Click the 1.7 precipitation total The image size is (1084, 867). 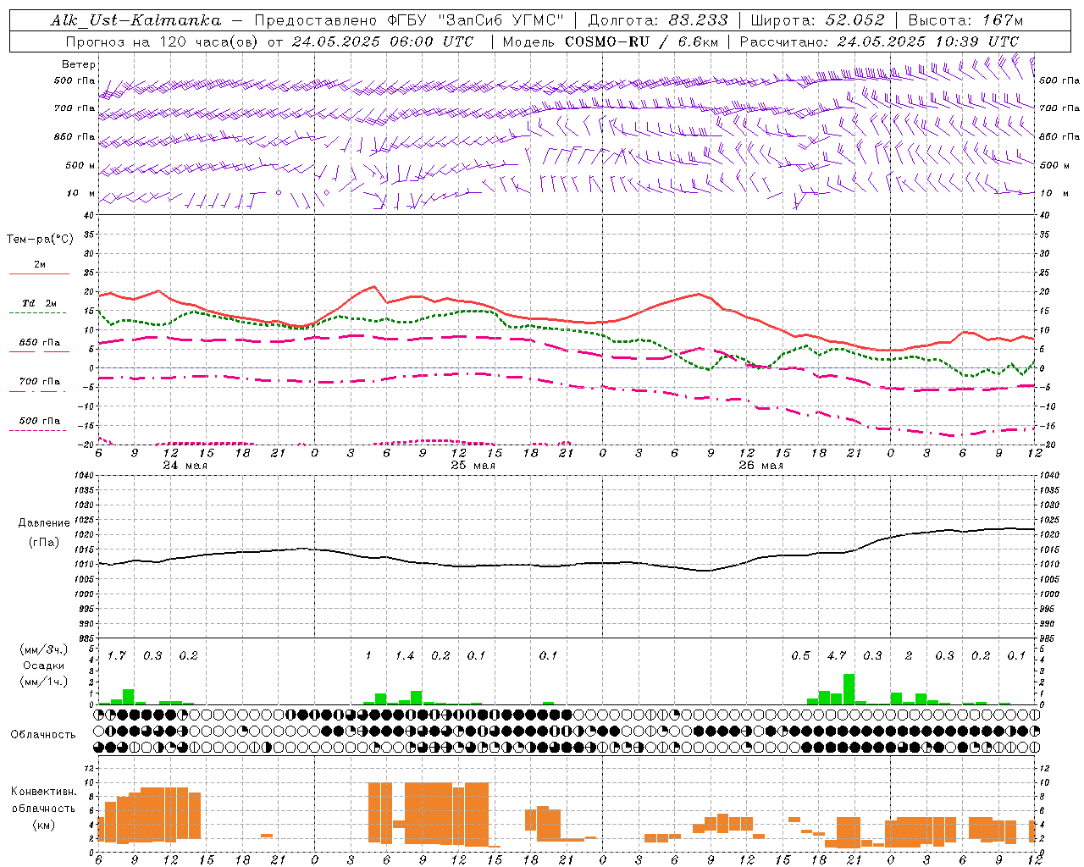(117, 656)
